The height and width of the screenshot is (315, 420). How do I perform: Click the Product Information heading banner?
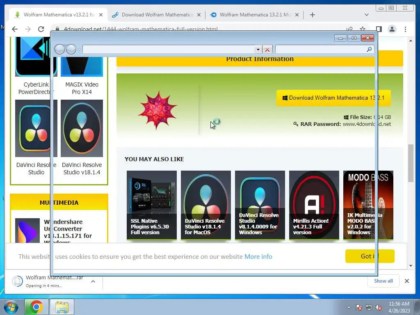(260, 59)
